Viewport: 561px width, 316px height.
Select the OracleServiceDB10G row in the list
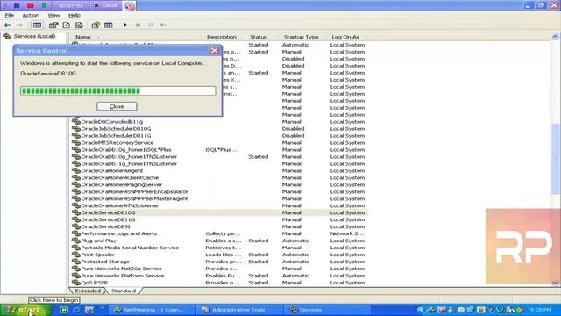pos(220,212)
